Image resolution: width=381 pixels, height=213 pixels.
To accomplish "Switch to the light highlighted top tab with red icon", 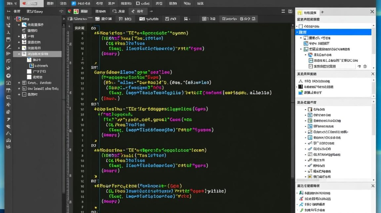I will (x=31, y=3).
